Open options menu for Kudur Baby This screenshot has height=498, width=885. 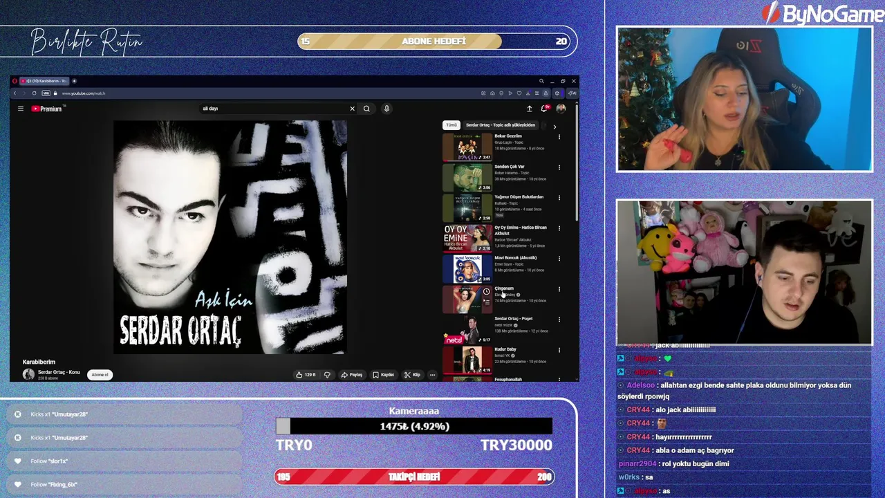559,350
